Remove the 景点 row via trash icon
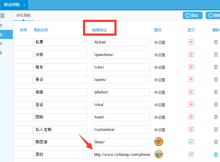 (216, 79)
